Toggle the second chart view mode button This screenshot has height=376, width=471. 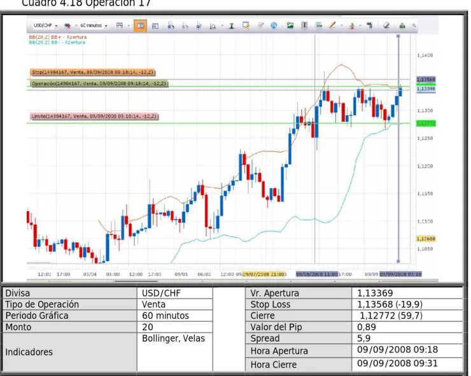155,26
